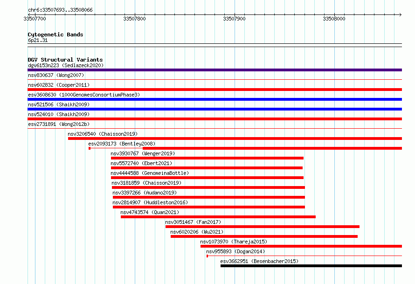Click ruler position 33508000
The image size is (415, 284).
pos(334,19)
